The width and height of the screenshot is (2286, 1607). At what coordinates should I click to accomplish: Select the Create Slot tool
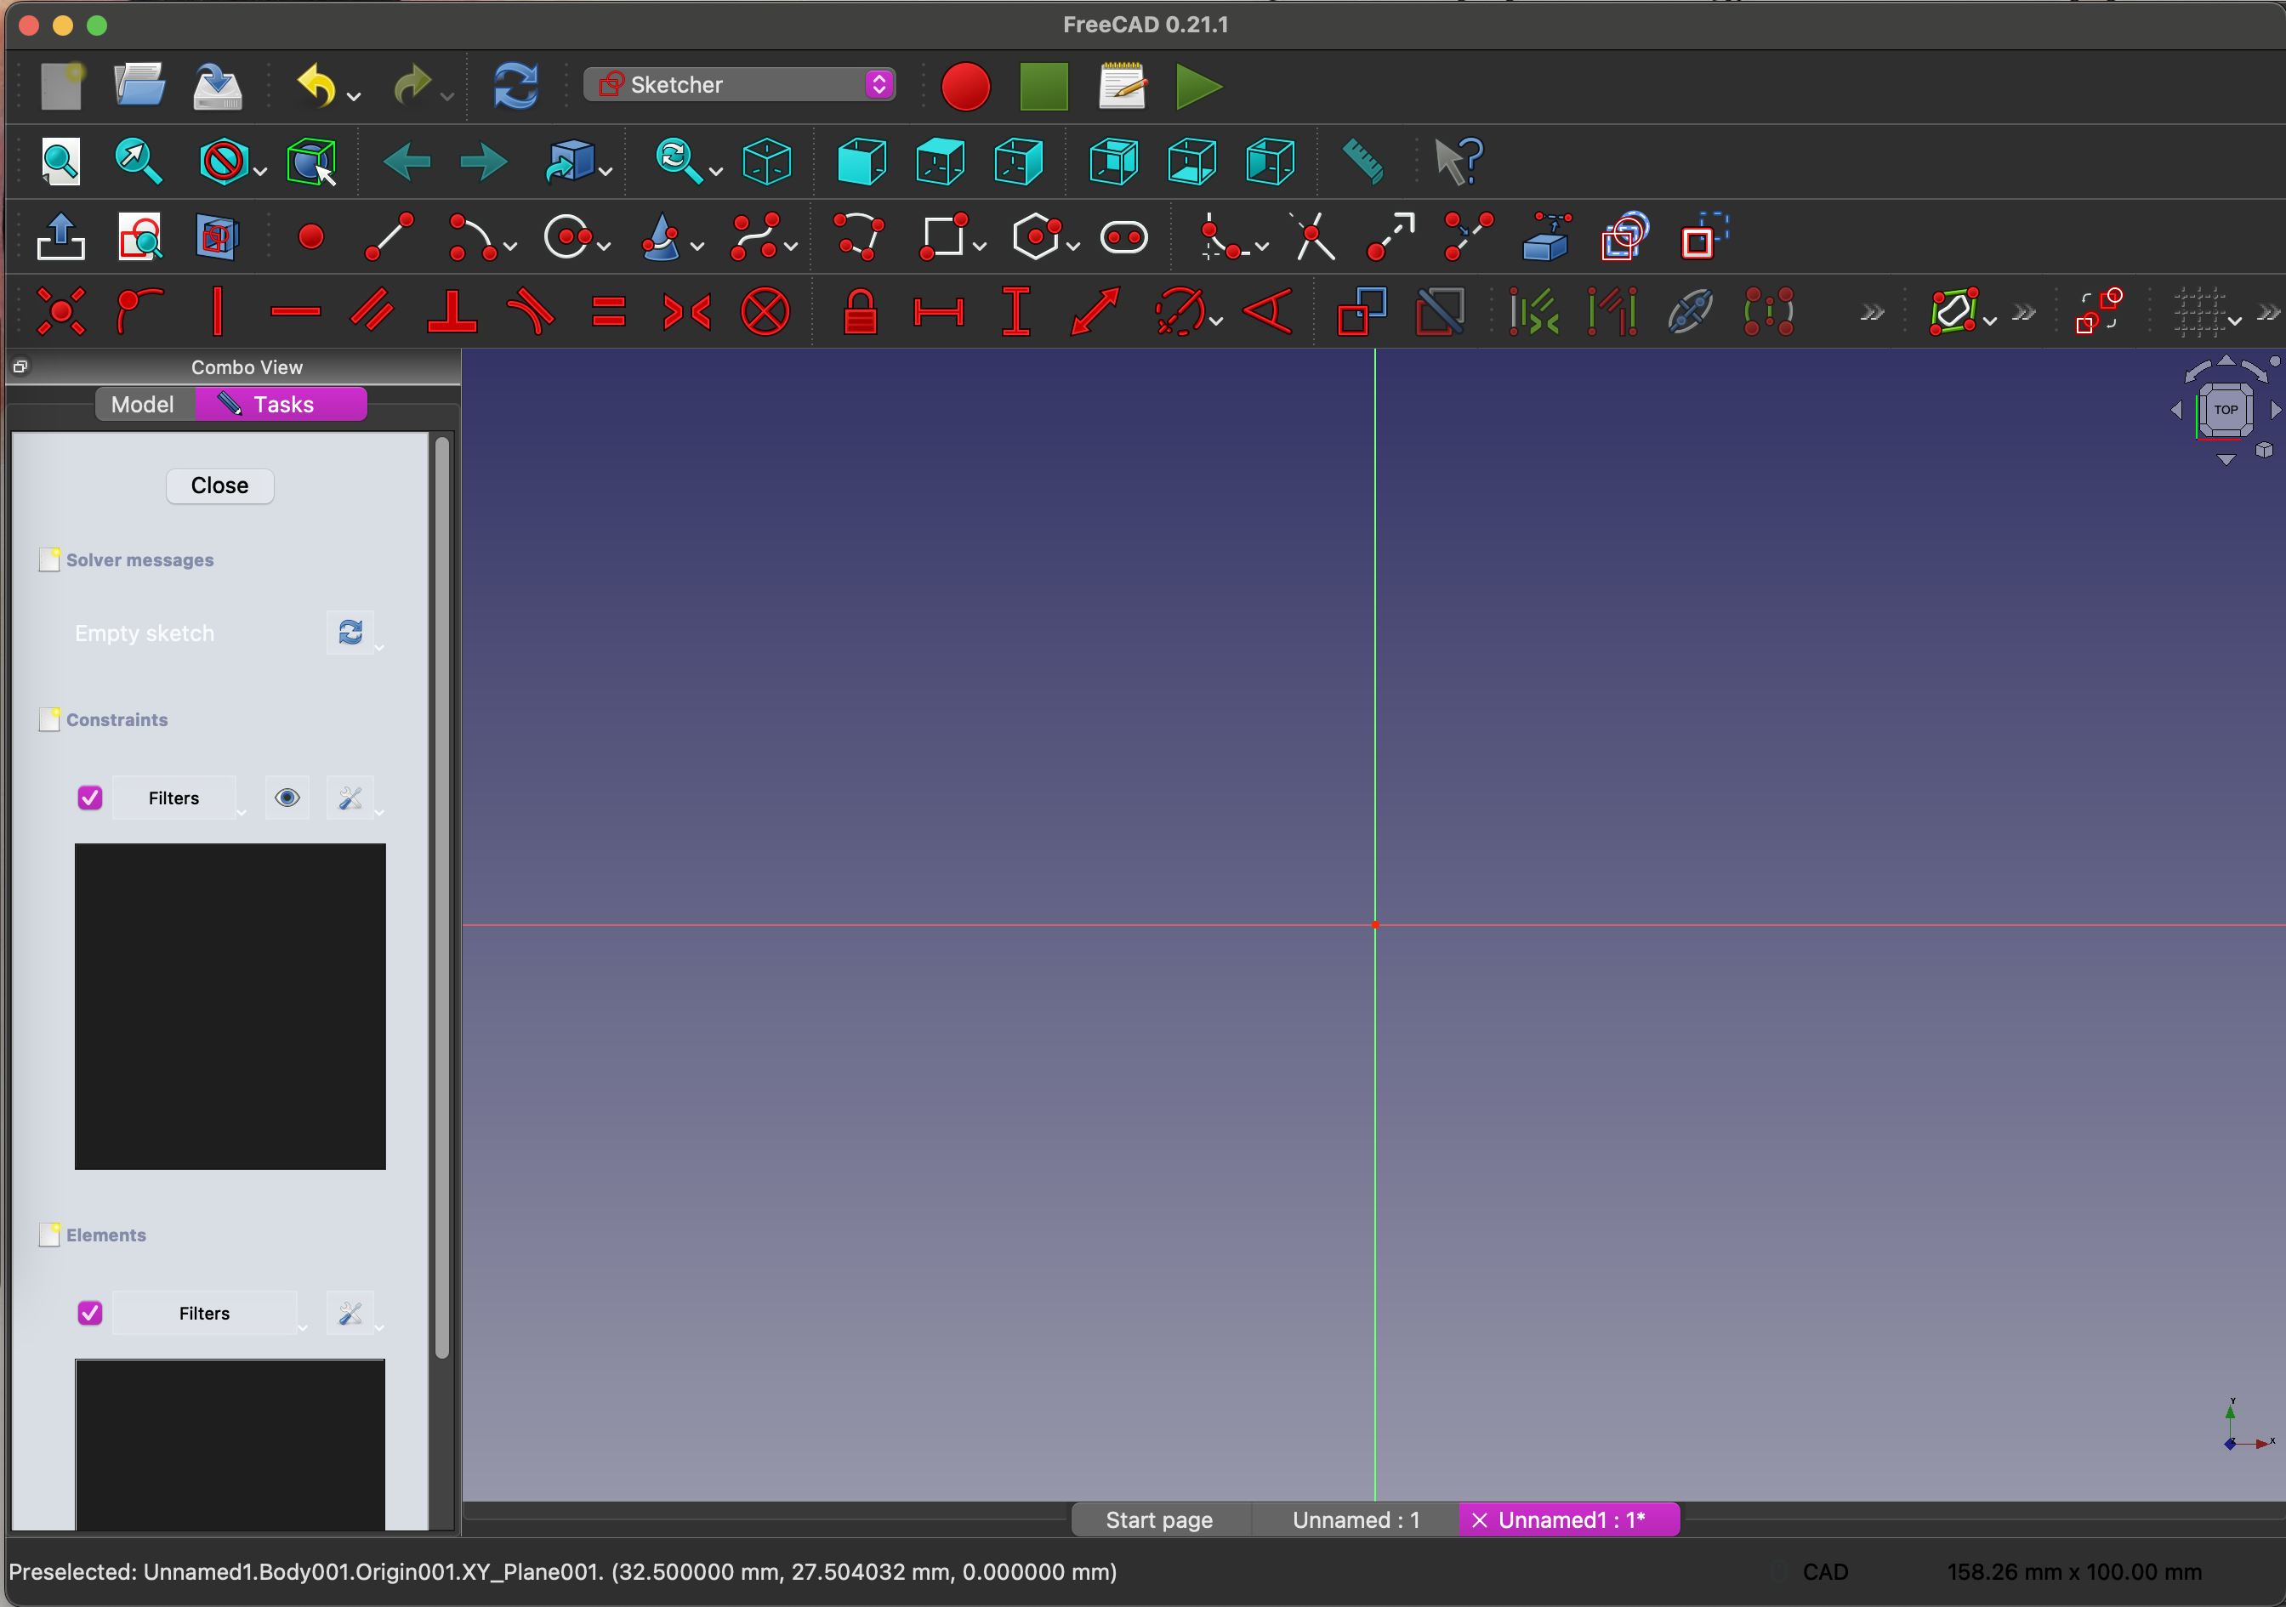pos(1124,237)
